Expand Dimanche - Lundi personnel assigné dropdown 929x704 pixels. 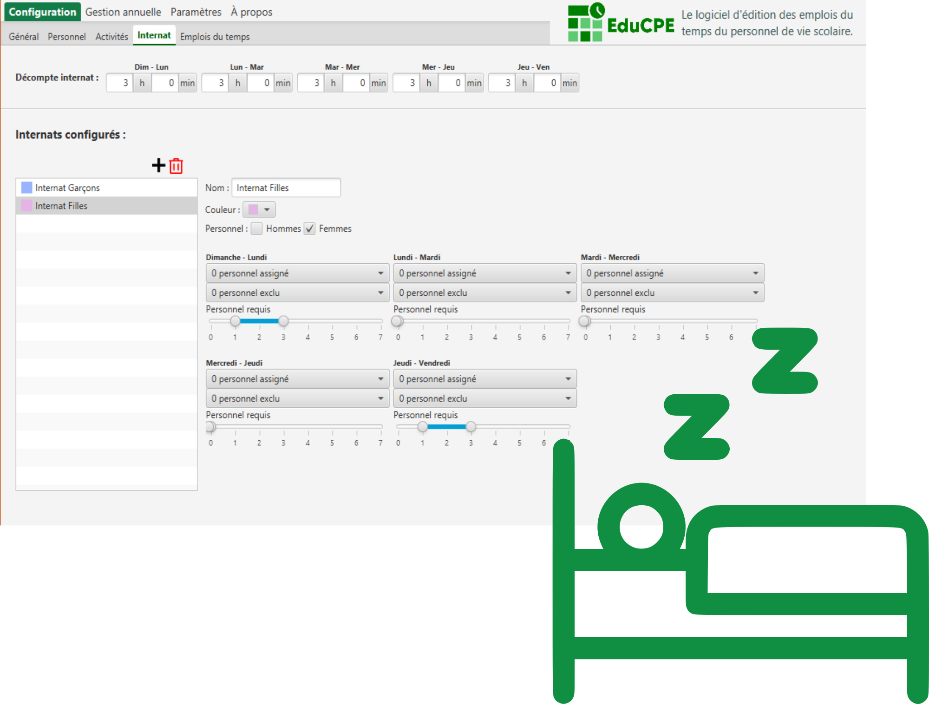tap(297, 273)
